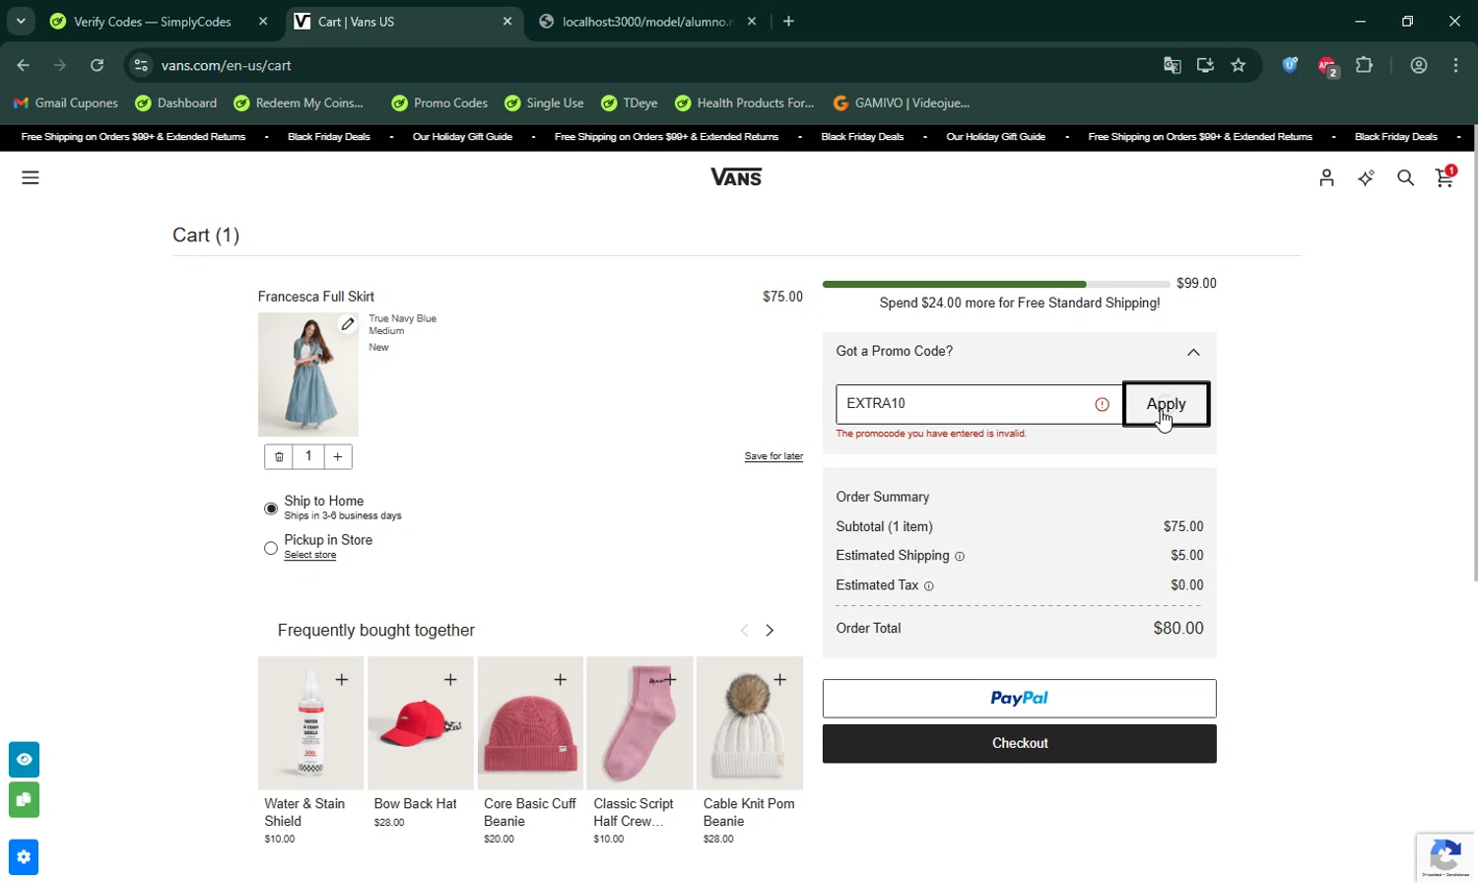Open the shopping cart icon
The image size is (1478, 883).
pos(1445,177)
